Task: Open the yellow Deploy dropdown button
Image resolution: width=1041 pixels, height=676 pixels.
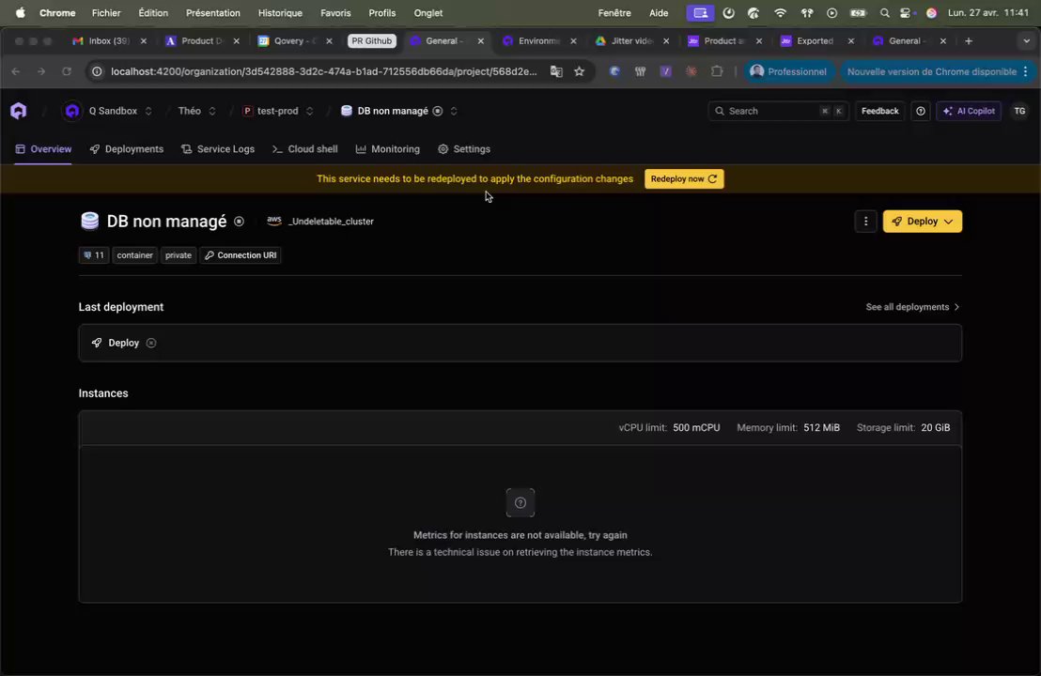Action: pyautogui.click(x=923, y=222)
